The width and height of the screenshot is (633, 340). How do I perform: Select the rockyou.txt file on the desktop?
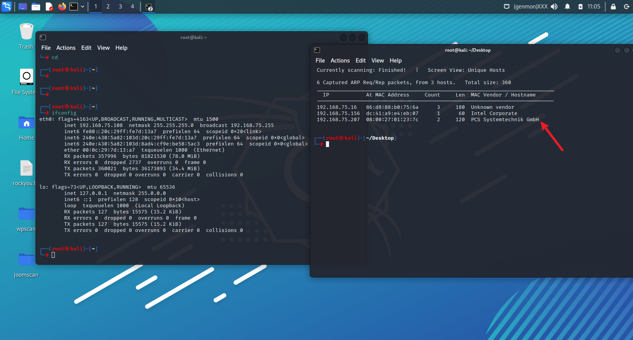pos(25,173)
